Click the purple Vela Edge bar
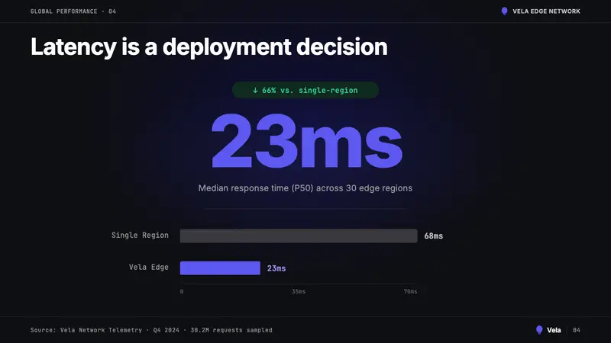Viewport: 611px width, 343px height. [x=220, y=268]
